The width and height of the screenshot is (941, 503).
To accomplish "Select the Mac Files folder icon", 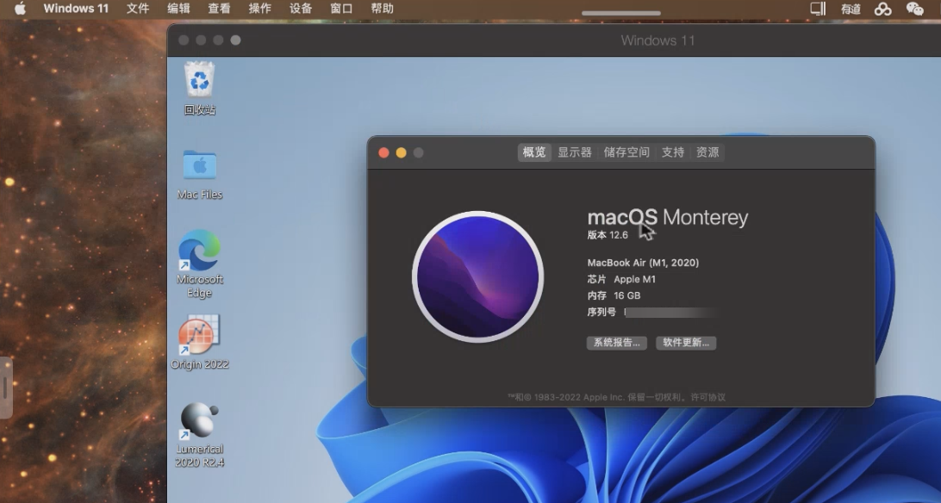I will [x=200, y=175].
